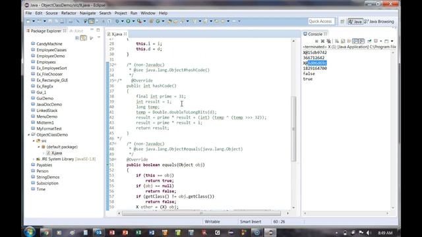The width and height of the screenshot is (422, 237).
Task: Switch to the JUnit view tab
Action: (76, 31)
